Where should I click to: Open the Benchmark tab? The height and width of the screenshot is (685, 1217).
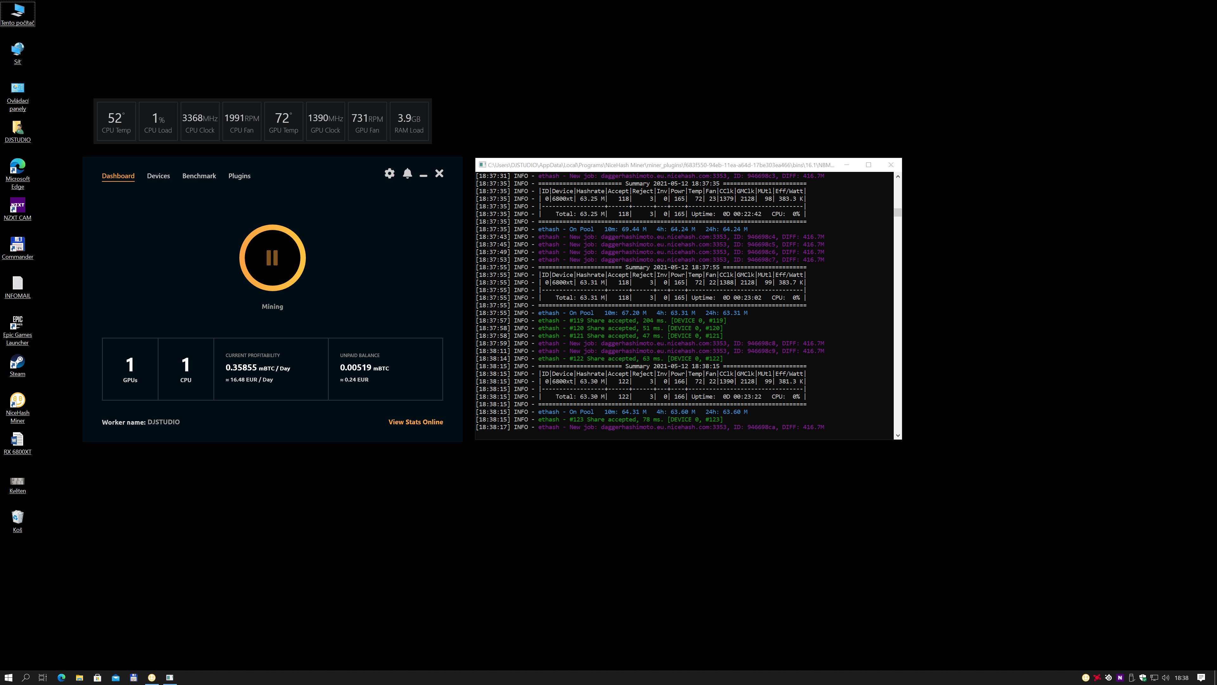199,176
